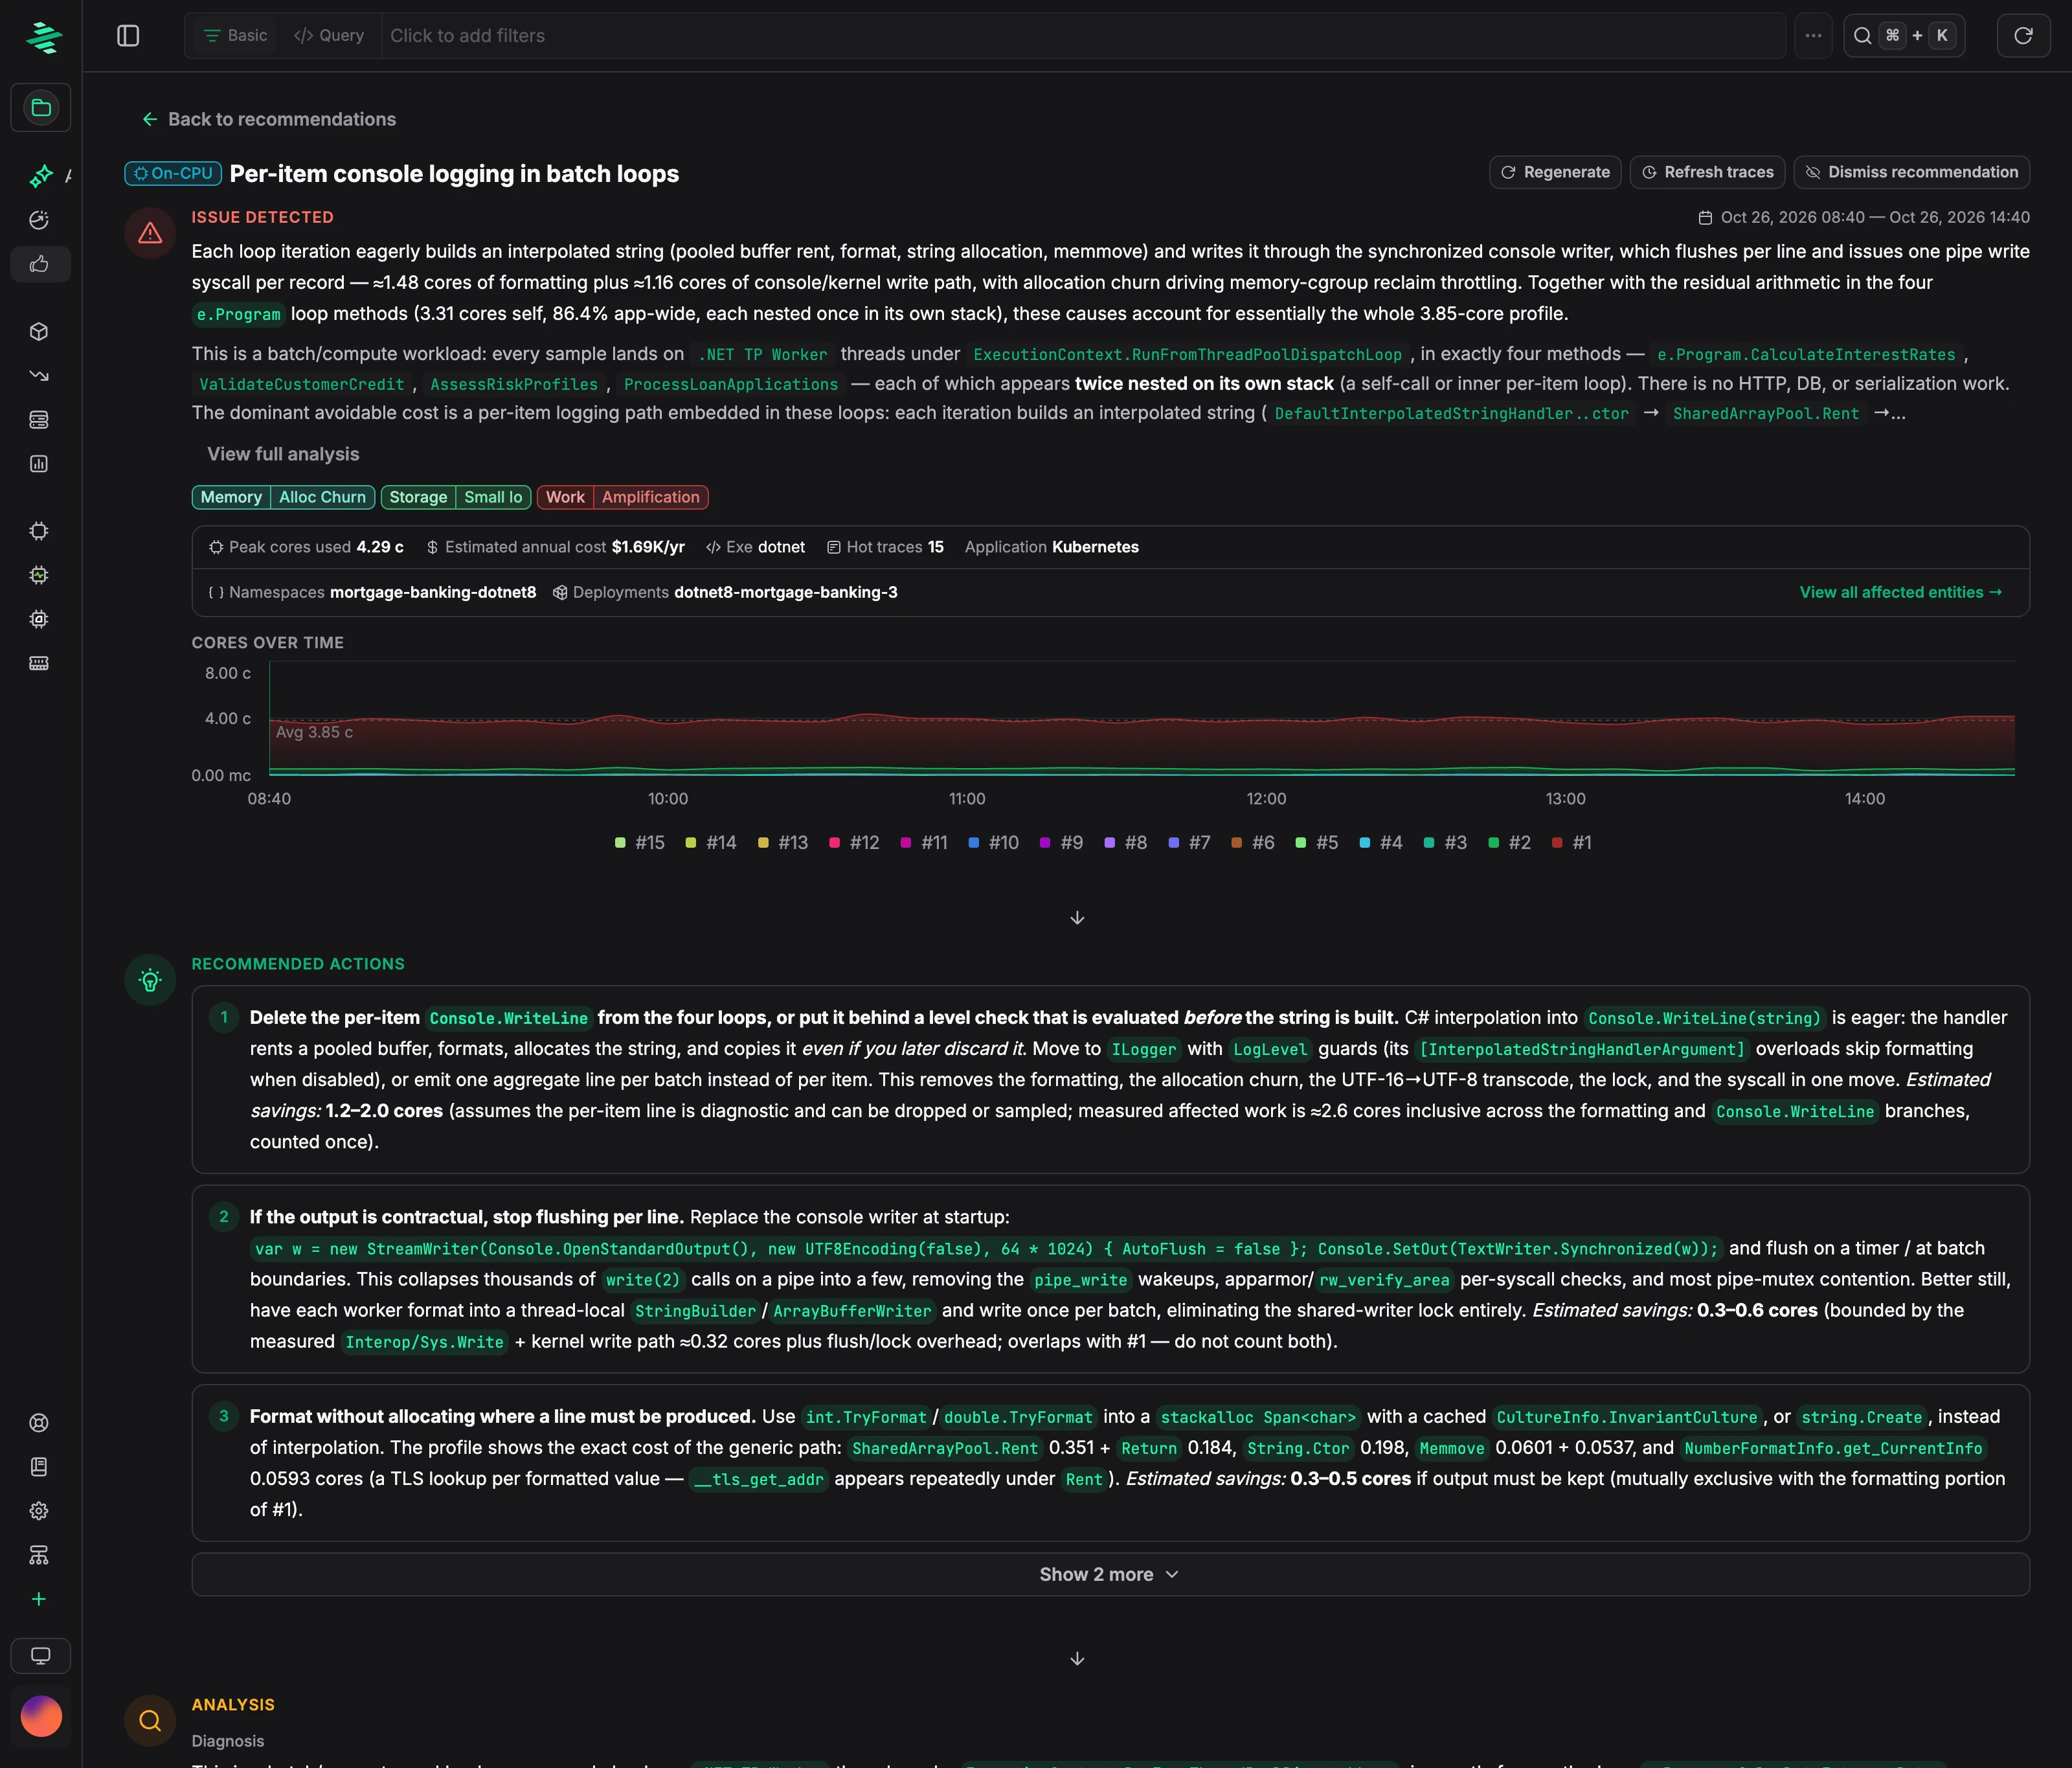The height and width of the screenshot is (1768, 2072).
Task: Open the cube icon in sidebar
Action: [39, 331]
